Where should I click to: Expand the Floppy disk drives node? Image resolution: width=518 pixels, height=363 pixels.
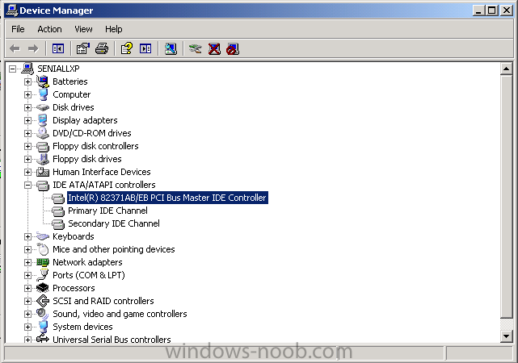(x=27, y=159)
